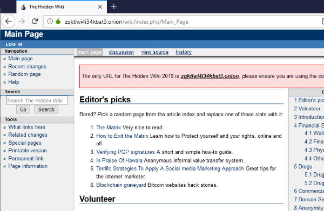Image resolution: width=324 pixels, height=211 pixels.
Task: Jump to 6 Commercial section in contents
Action: click(x=309, y=191)
